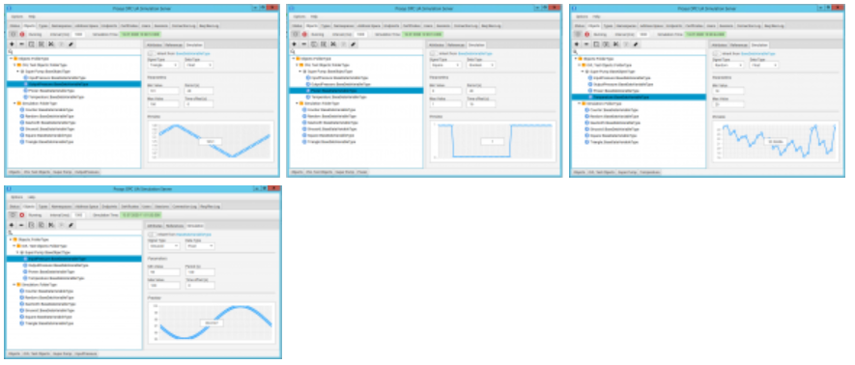Toggle Inherit from checkbox in Sinusoid-signal window
This screenshot has width=855, height=365.
152,235
